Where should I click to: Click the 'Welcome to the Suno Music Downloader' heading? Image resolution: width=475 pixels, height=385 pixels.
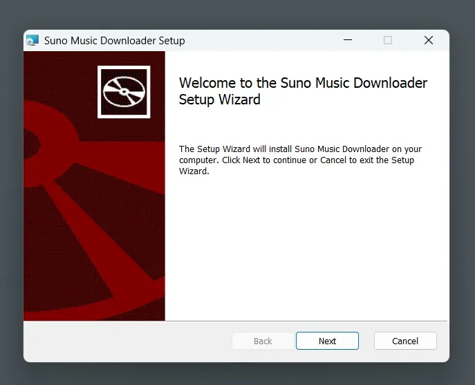coord(303,91)
